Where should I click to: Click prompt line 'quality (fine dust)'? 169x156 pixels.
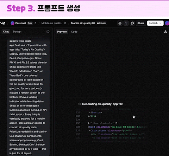point(20,41)
